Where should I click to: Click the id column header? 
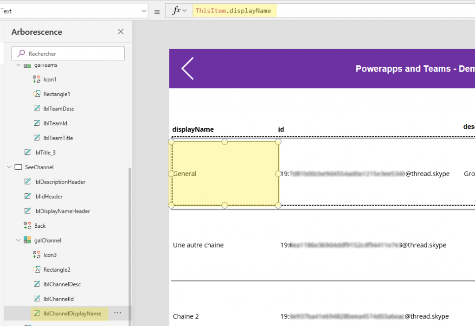(x=281, y=129)
